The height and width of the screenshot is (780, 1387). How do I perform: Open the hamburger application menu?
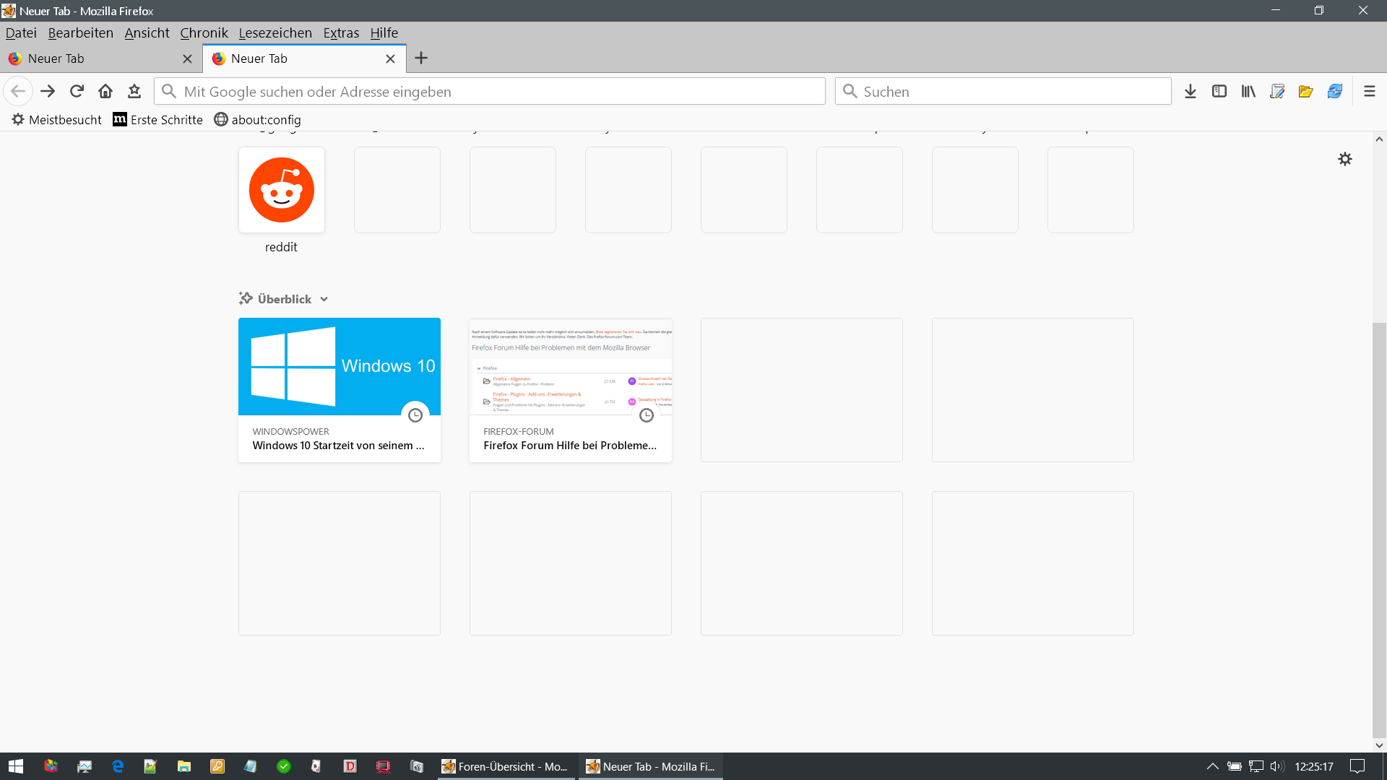click(1369, 91)
